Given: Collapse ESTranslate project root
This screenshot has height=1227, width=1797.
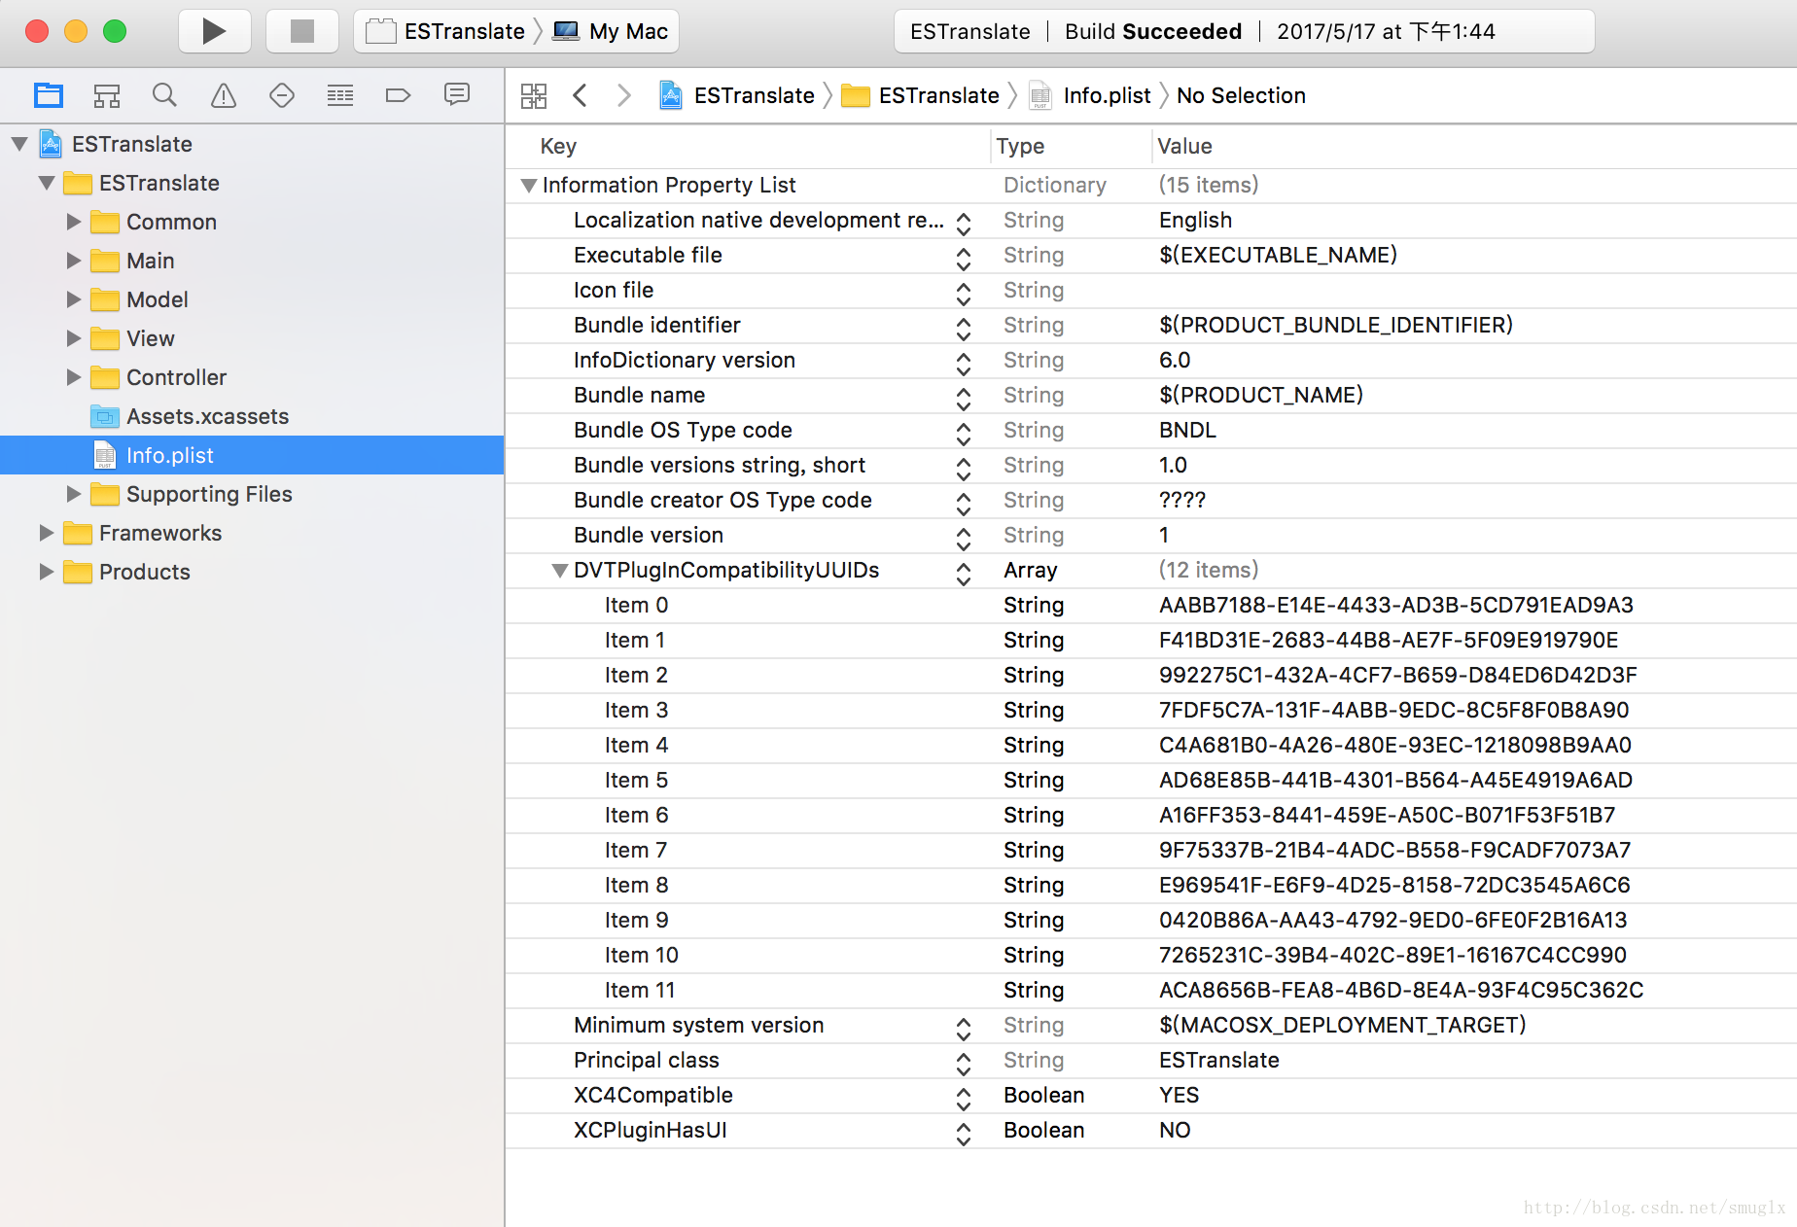Looking at the screenshot, I should click(19, 144).
